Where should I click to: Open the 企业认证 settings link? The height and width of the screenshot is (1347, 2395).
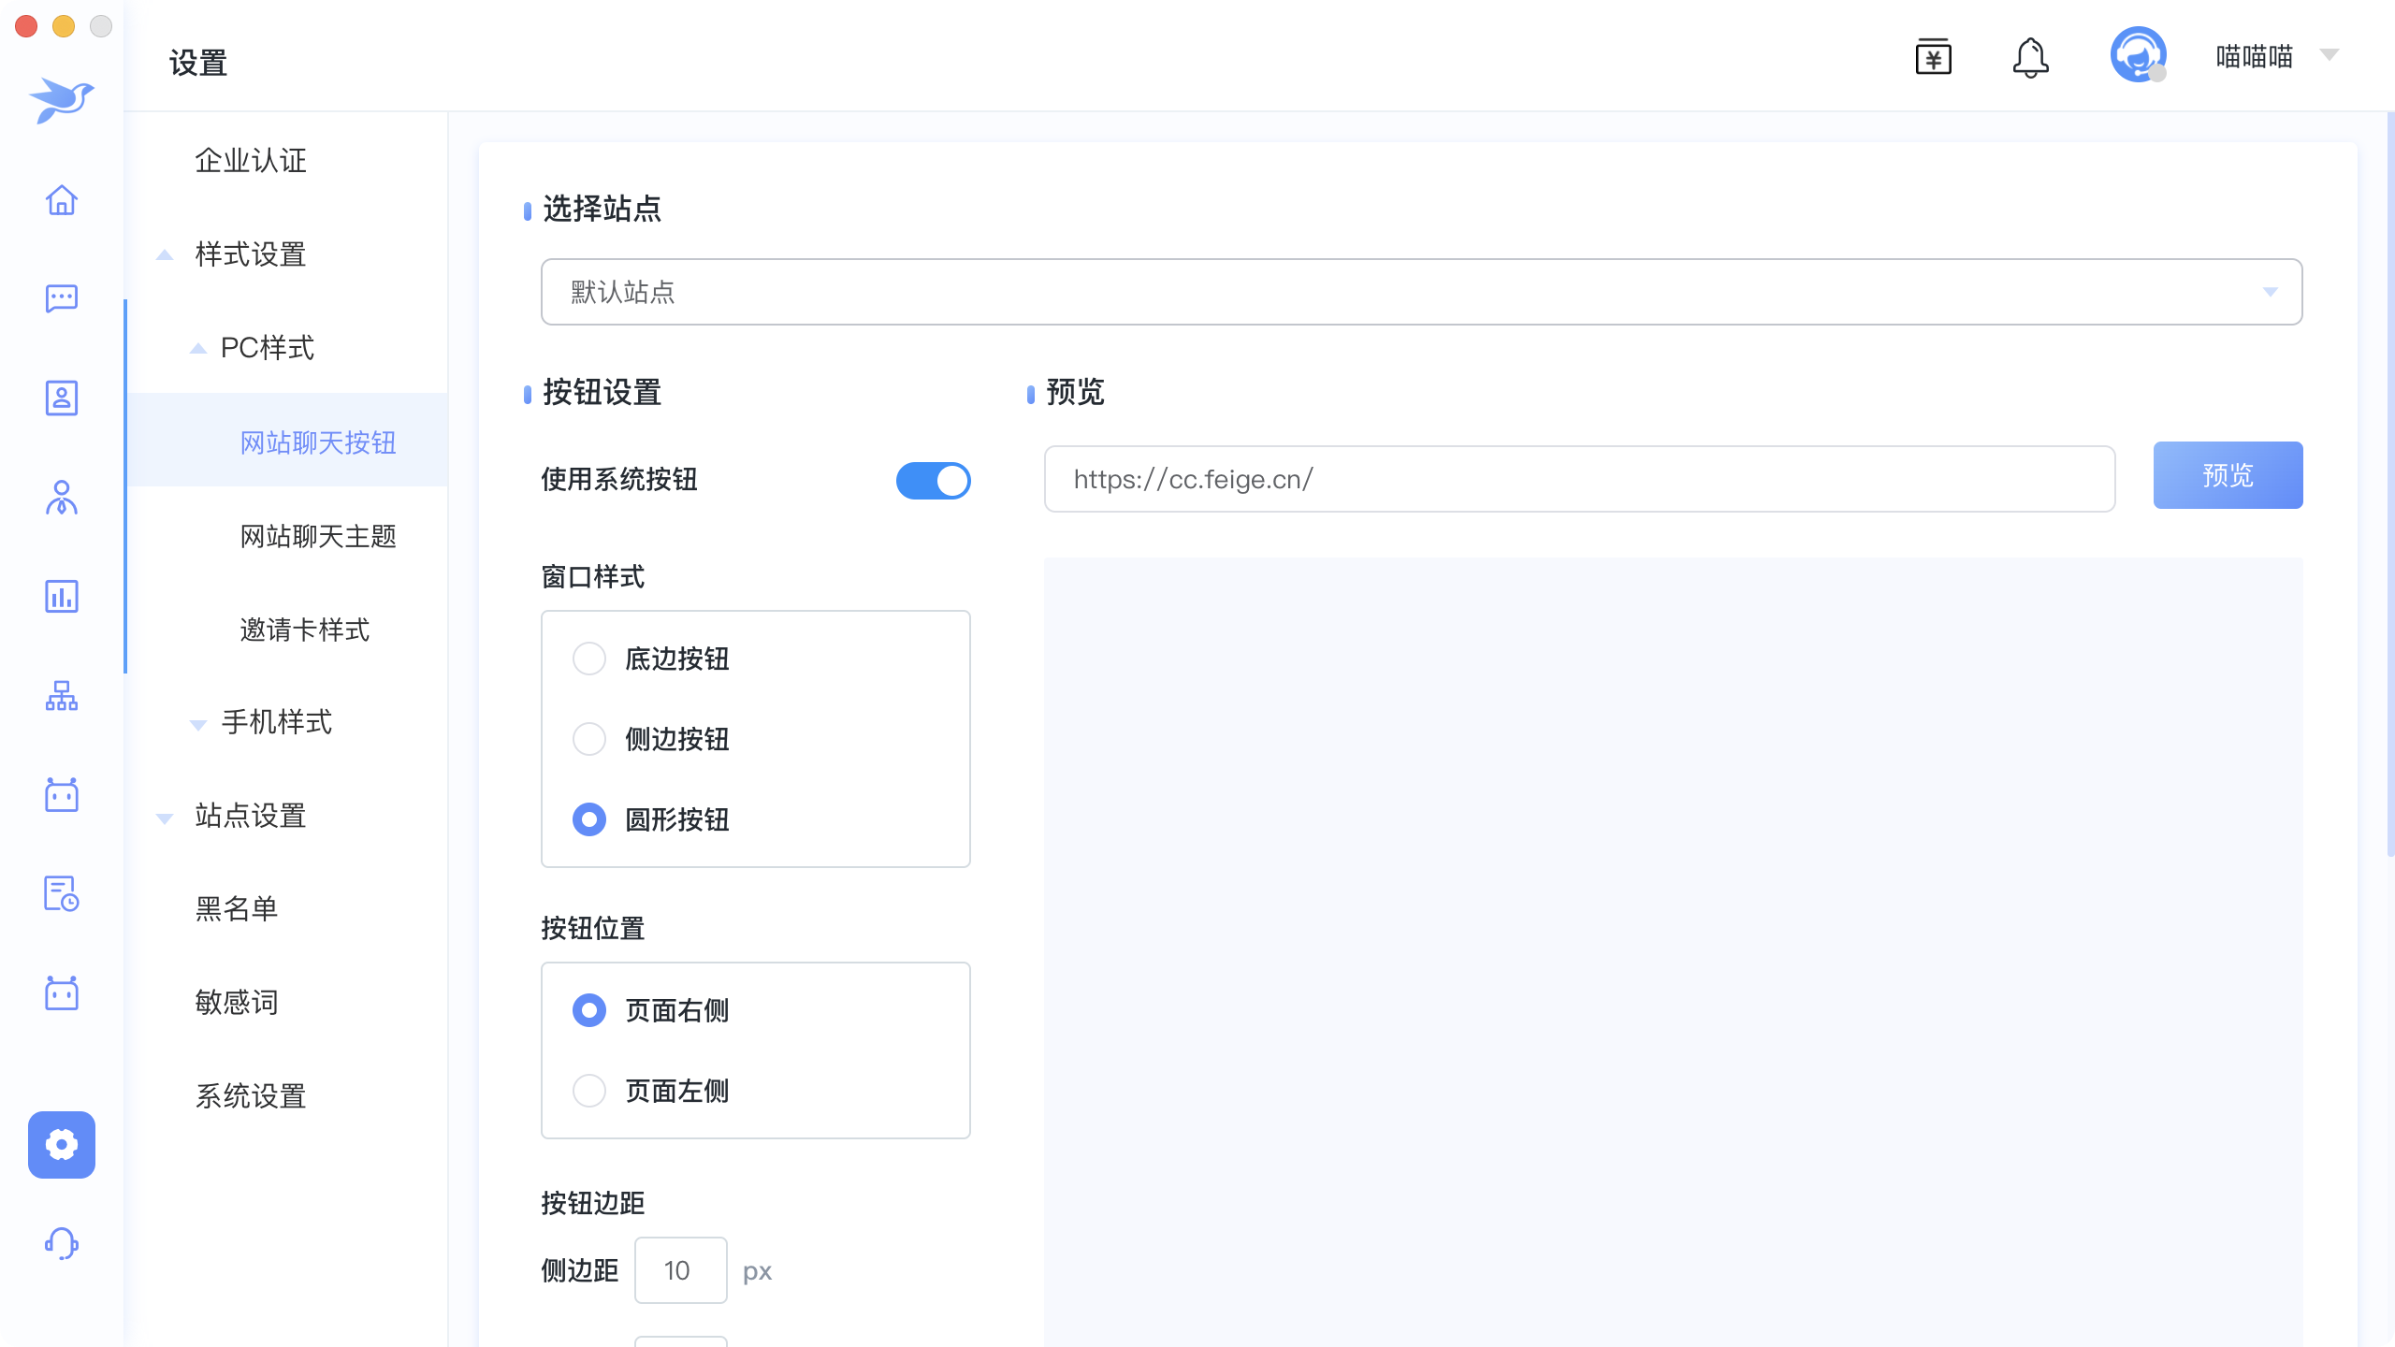point(250,160)
